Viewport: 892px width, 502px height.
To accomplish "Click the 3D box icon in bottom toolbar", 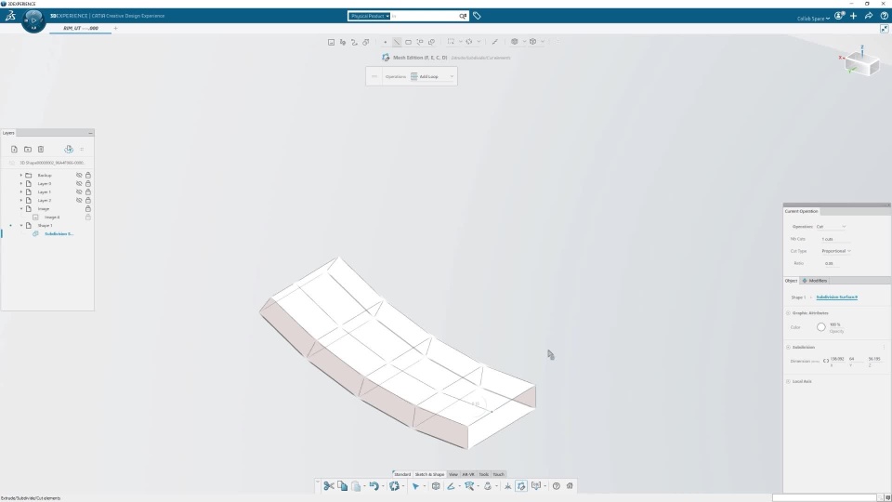I will point(436,485).
